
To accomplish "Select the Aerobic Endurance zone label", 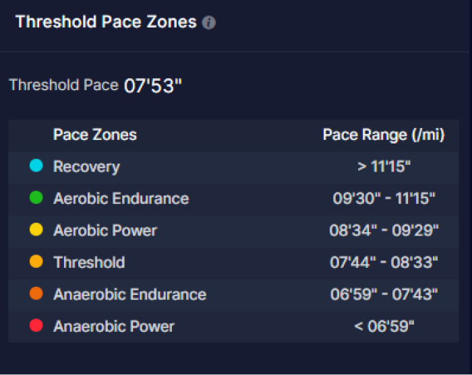I will pos(121,199).
